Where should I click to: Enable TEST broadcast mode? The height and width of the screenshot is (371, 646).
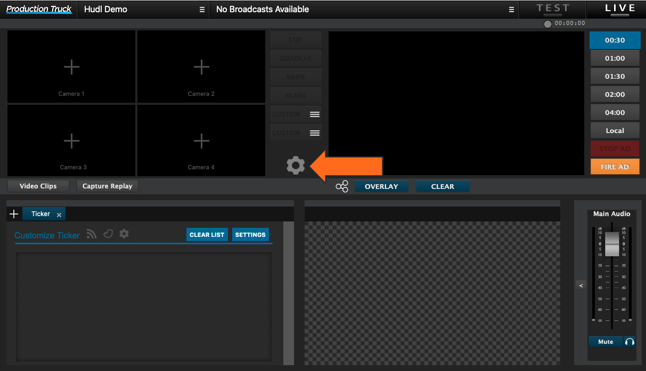pyautogui.click(x=554, y=9)
